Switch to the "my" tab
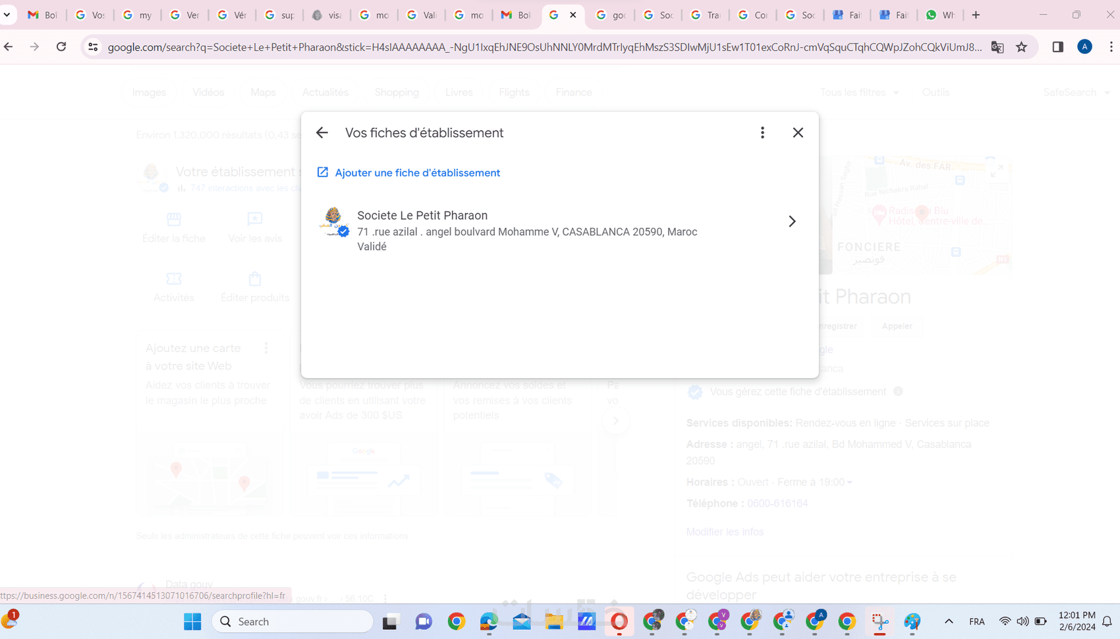Viewport: 1120px width, 639px height. [137, 14]
